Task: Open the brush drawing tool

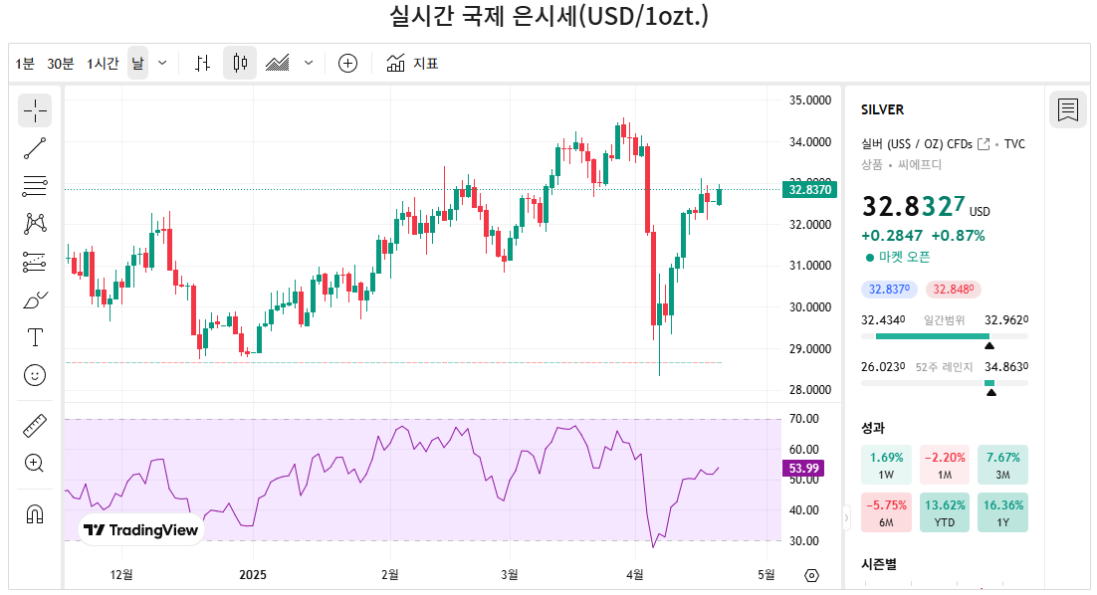Action: [x=35, y=299]
